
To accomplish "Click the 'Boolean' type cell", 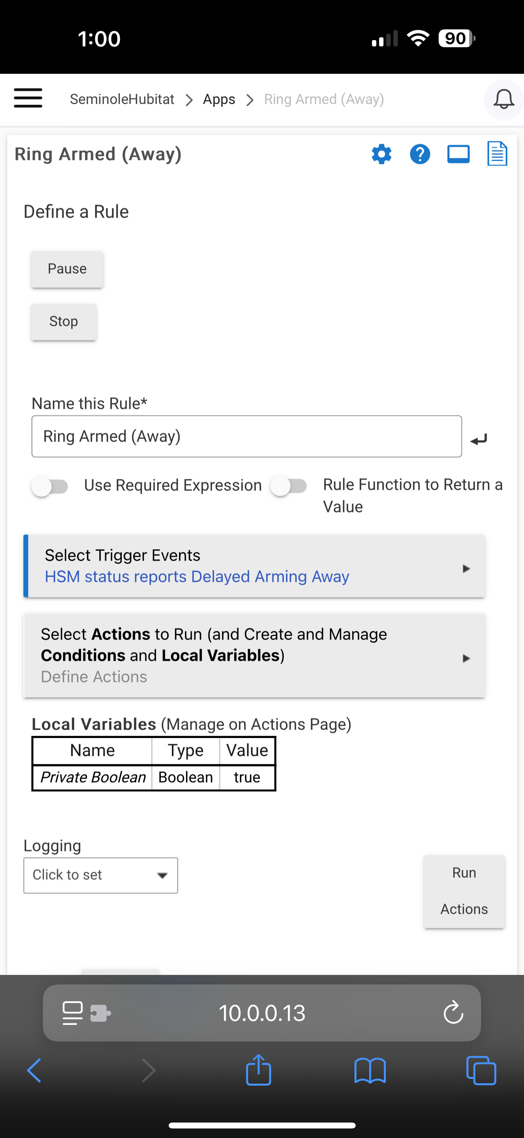I will (185, 777).
